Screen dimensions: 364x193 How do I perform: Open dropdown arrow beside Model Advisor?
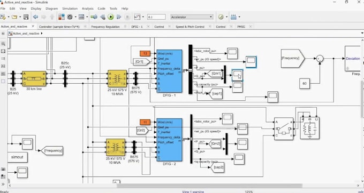(226, 17)
